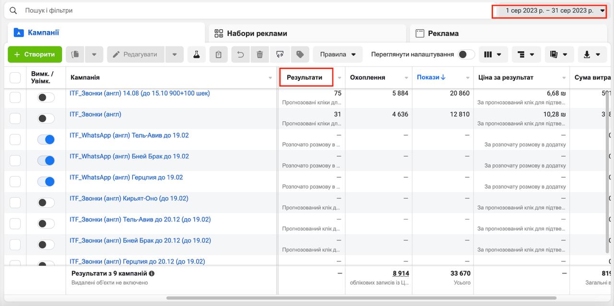Screen dimensions: 614x306
Task: Tick the checkbox for ITF_Звонки (англ) campaign
Action: click(15, 118)
